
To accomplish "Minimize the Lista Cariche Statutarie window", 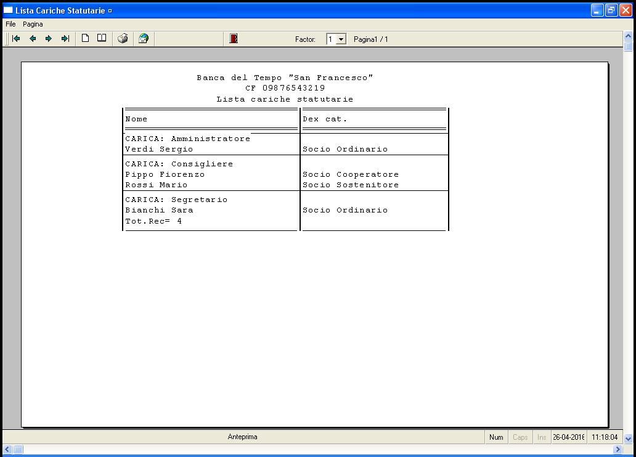I will point(597,10).
